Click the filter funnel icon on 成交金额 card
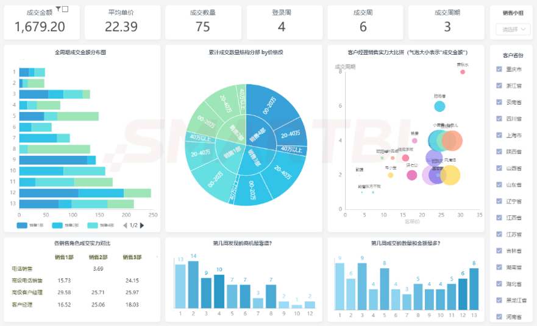This screenshot has height=326, width=537. tap(59, 9)
